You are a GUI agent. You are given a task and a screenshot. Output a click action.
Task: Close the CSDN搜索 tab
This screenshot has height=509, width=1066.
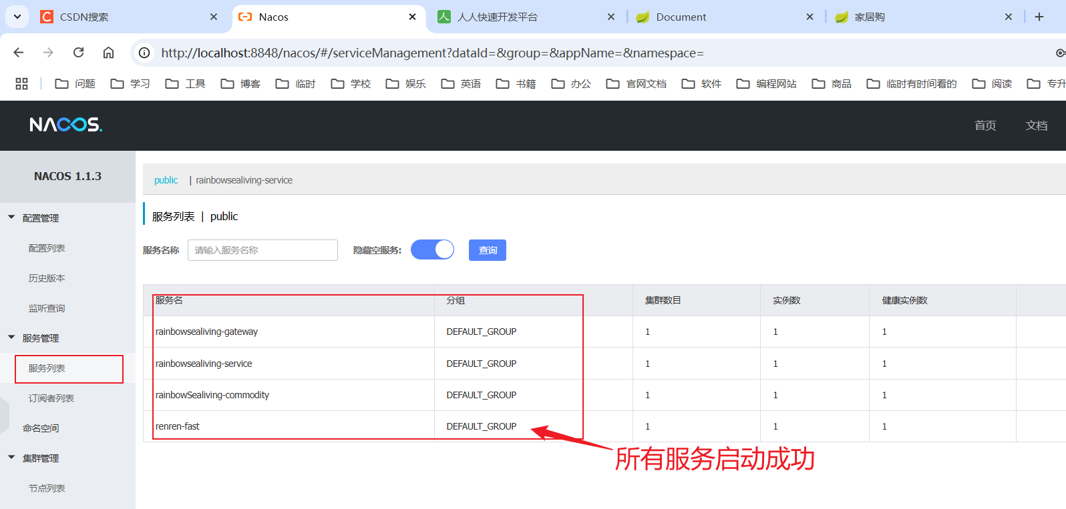pos(214,17)
